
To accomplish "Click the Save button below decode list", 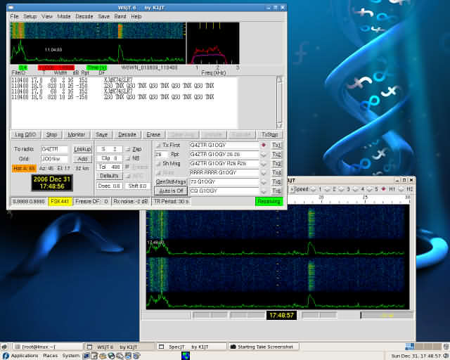I will 101,134.
